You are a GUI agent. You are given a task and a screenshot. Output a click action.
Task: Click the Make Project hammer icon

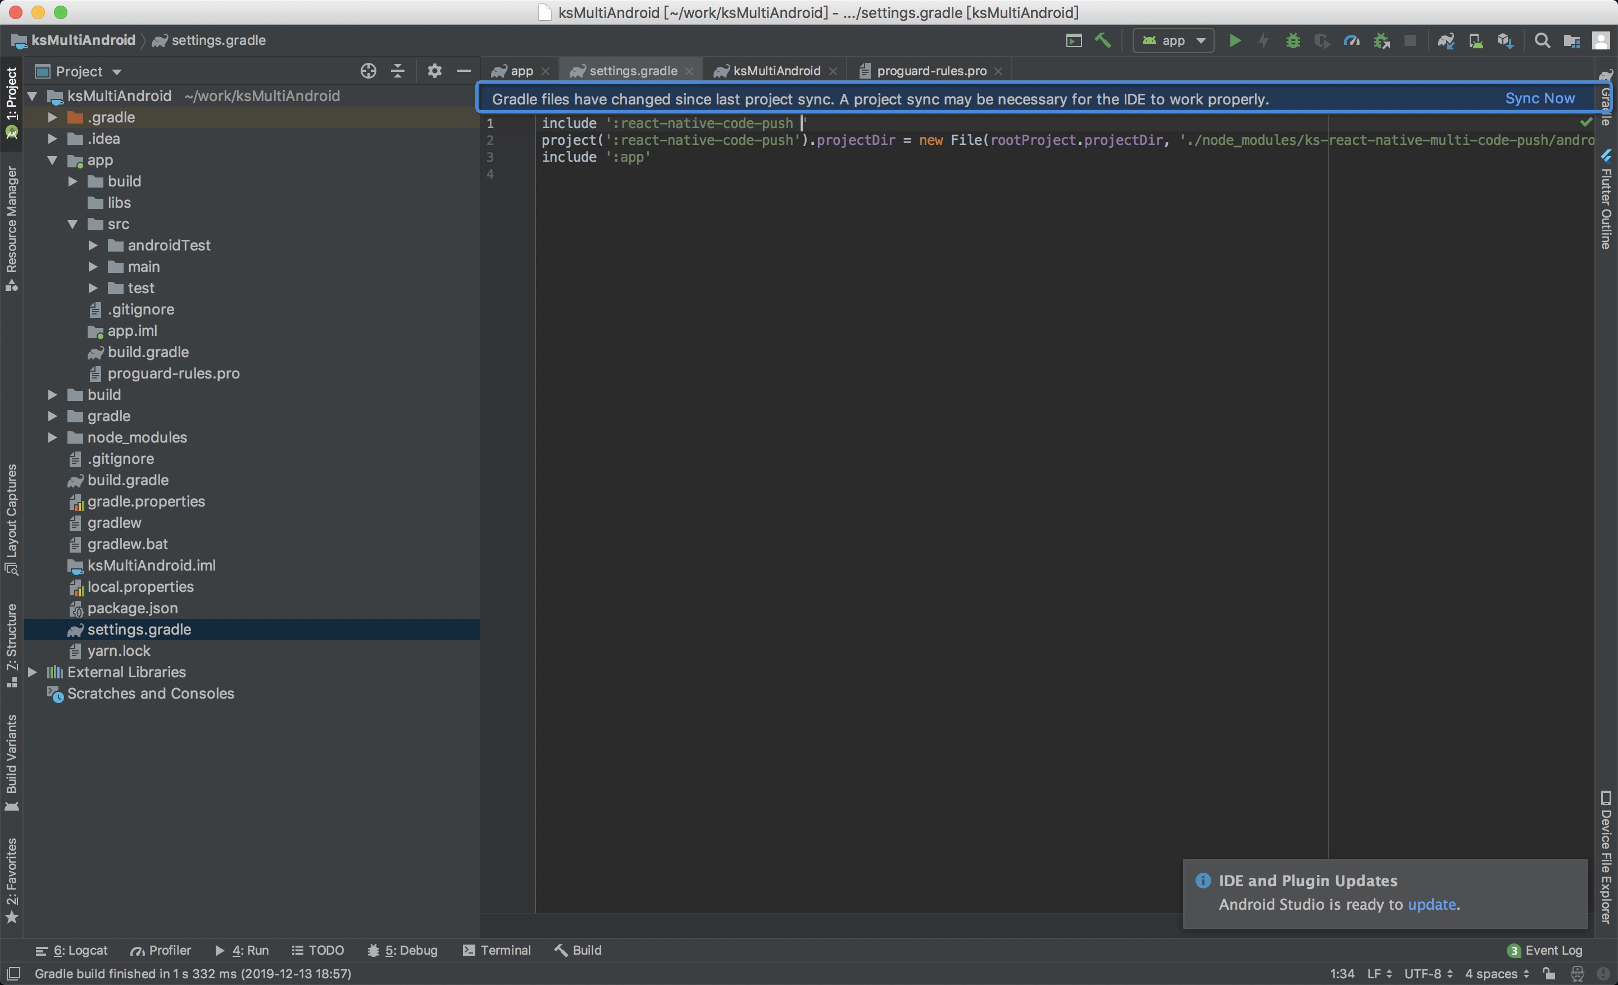[1103, 40]
